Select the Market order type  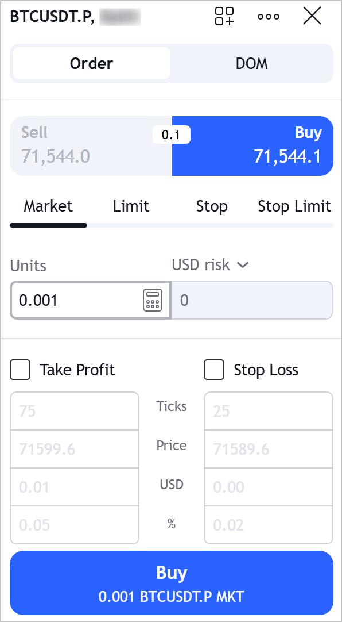48,206
